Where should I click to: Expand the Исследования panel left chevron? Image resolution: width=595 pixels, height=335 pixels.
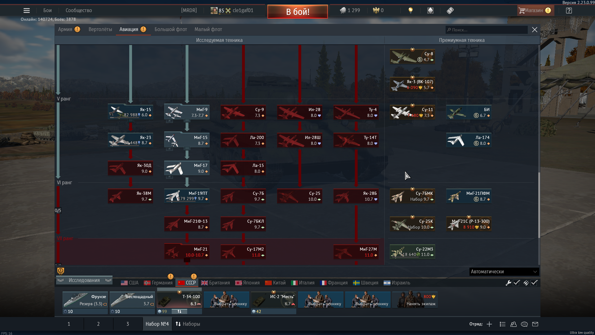61,280
